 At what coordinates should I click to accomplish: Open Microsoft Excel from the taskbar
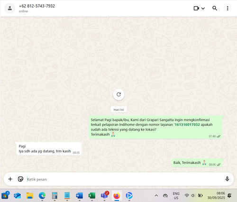(x=92, y=196)
